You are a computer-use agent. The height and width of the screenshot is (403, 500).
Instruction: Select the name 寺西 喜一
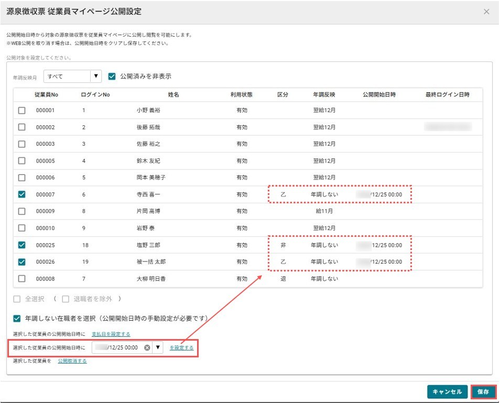click(148, 194)
